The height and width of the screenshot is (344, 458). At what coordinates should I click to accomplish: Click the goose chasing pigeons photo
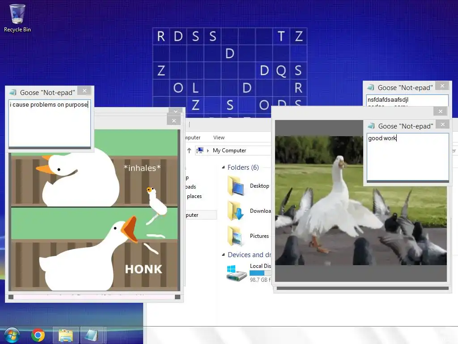pyautogui.click(x=361, y=201)
